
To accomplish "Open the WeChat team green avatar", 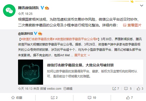I will pos(9,11).
